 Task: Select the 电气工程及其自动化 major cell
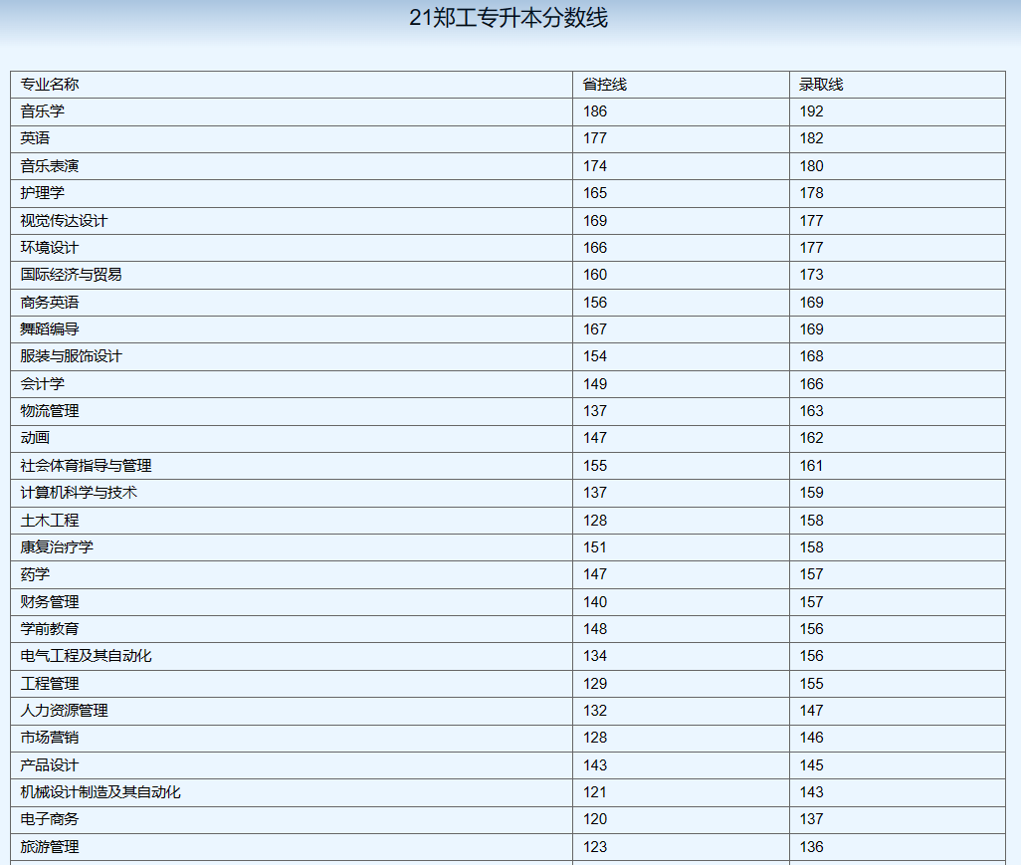pos(292,657)
